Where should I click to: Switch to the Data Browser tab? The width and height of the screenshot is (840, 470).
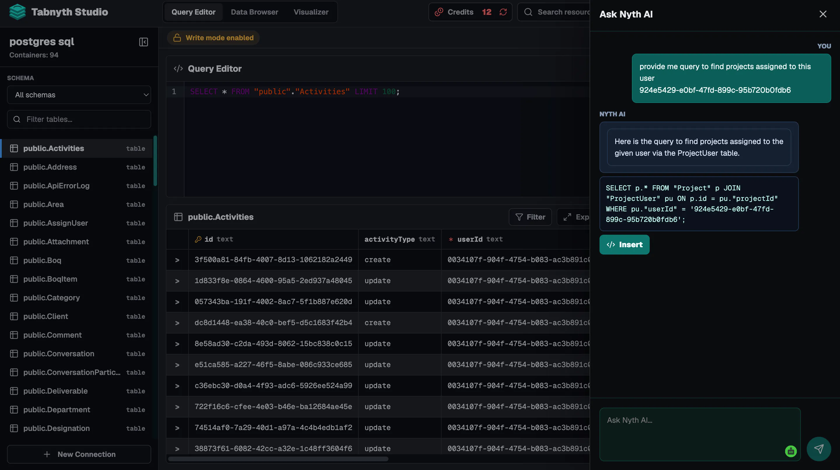[254, 12]
